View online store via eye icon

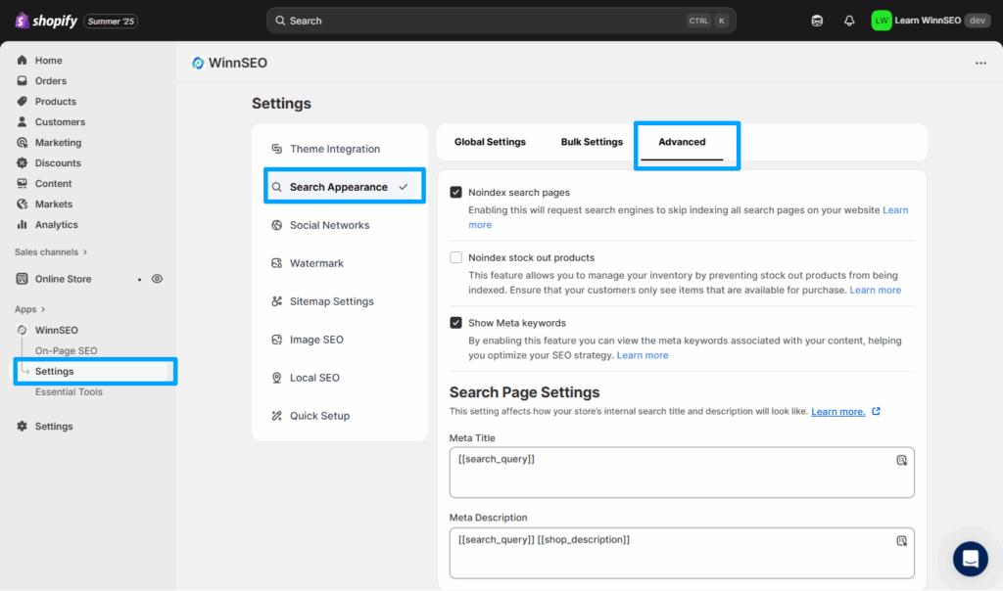[157, 279]
